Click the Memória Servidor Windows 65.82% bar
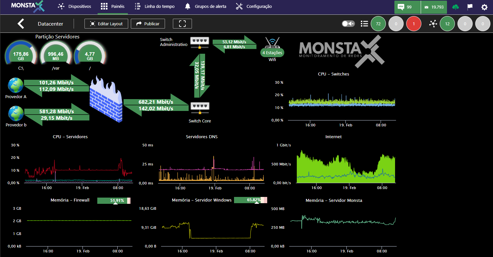The width and height of the screenshot is (493, 257). tap(250, 200)
